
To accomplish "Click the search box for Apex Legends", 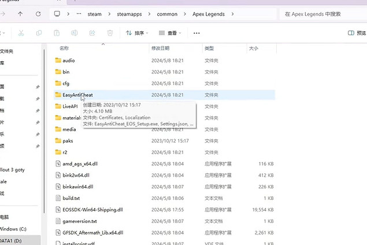I will point(323,14).
